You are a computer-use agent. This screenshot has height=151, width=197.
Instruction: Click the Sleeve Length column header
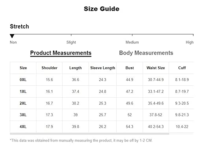102,68
